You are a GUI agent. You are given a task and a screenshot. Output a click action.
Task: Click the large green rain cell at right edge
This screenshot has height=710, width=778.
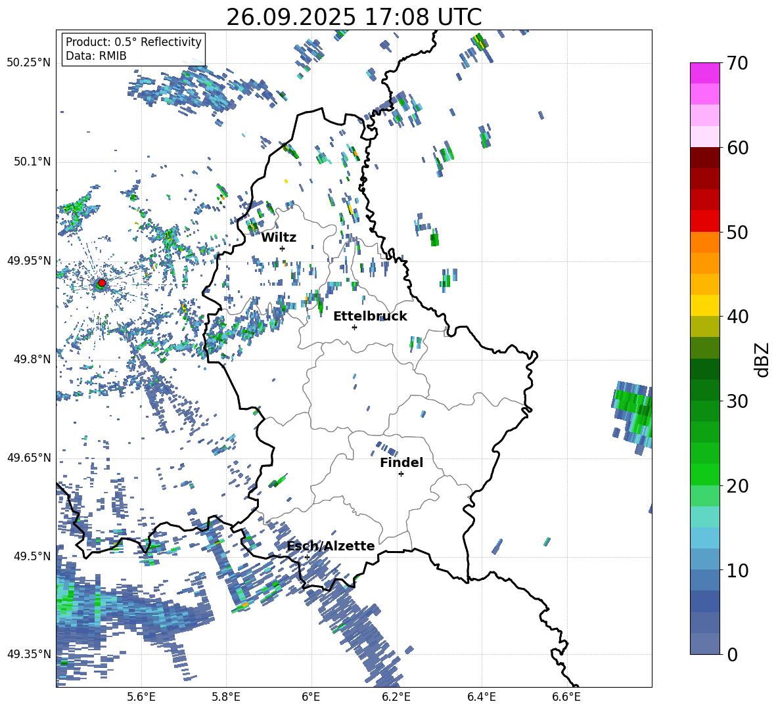(x=634, y=410)
